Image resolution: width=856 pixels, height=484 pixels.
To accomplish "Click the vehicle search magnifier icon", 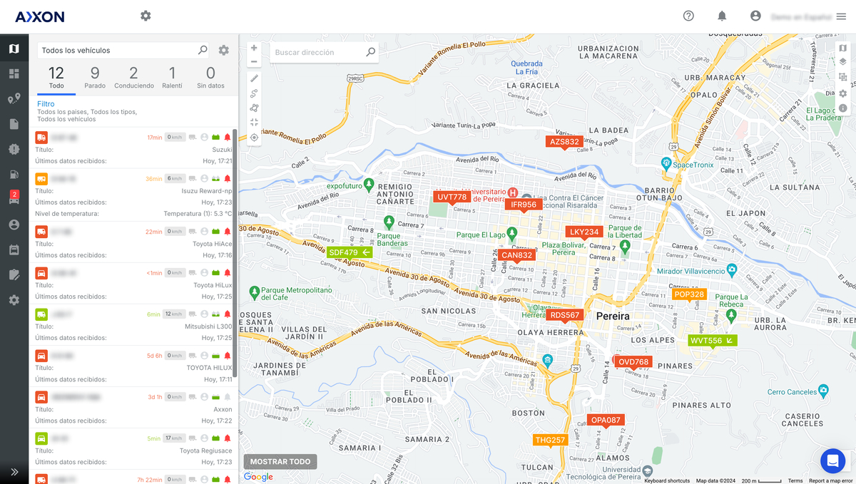I will click(203, 50).
